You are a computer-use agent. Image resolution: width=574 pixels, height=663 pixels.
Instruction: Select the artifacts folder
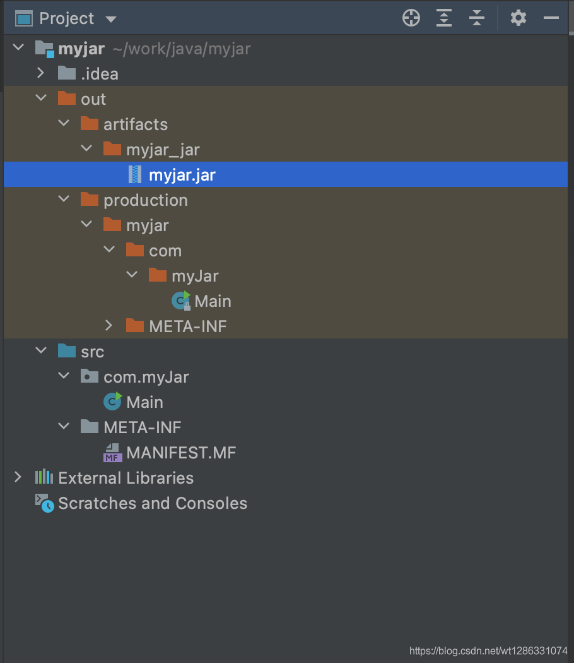pyautogui.click(x=135, y=124)
